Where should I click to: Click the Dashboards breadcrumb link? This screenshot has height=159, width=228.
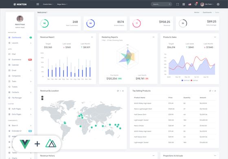[207, 12]
